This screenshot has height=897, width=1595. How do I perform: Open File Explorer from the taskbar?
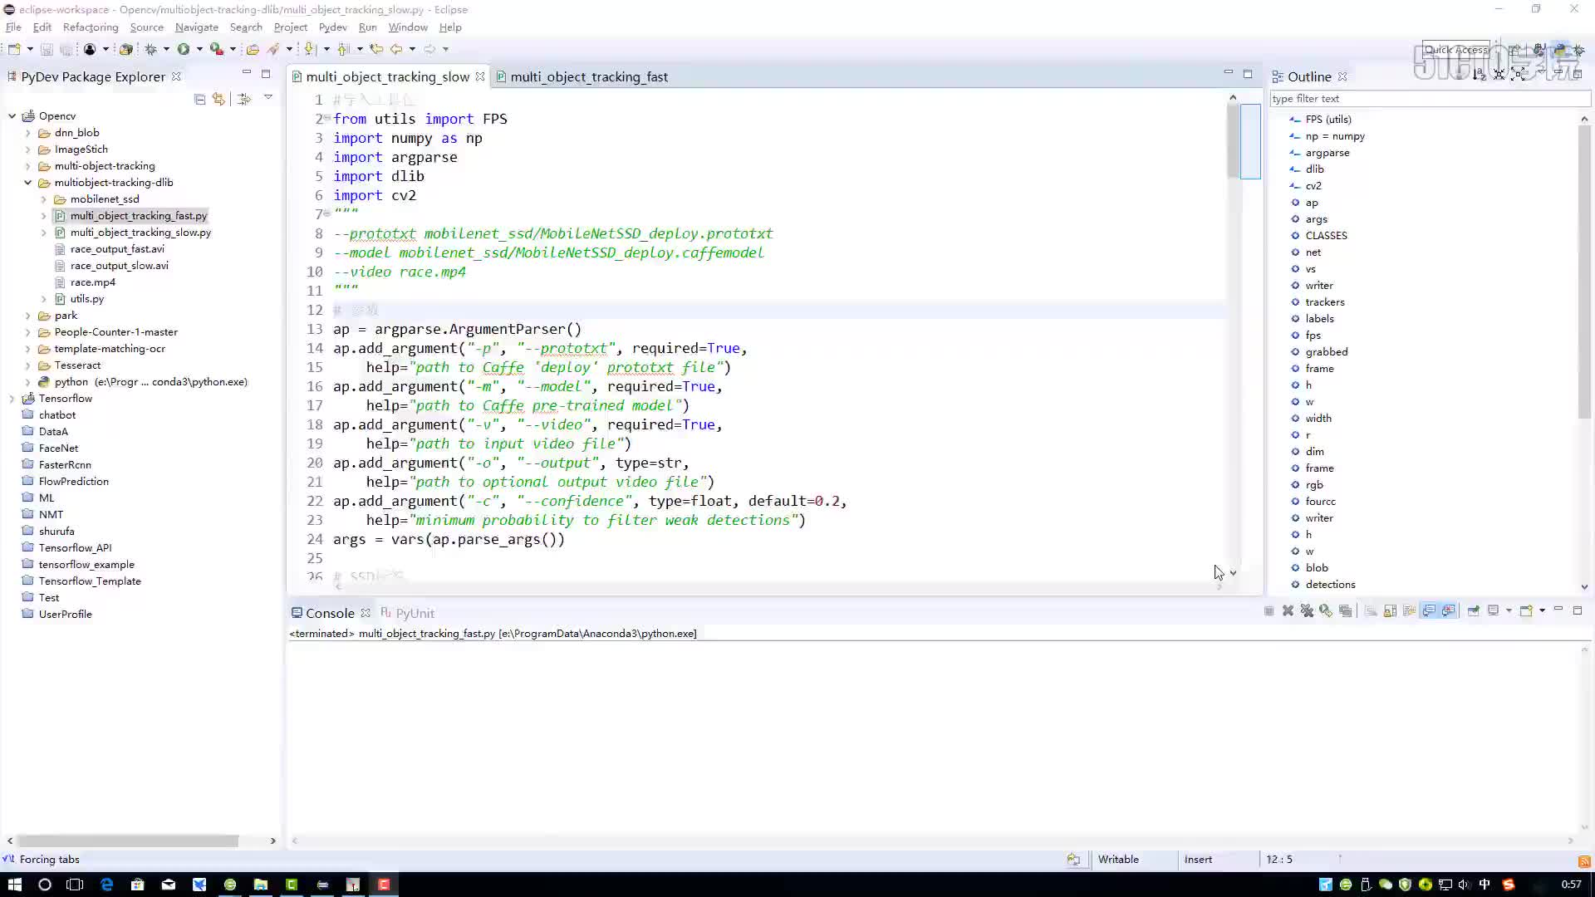[261, 885]
